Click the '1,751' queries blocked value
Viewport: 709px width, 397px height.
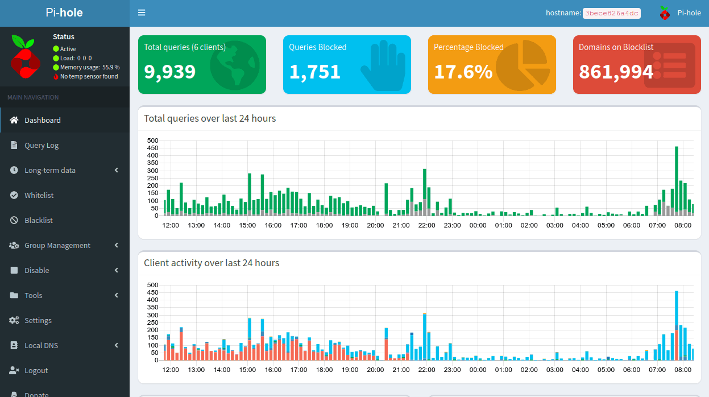[315, 72]
